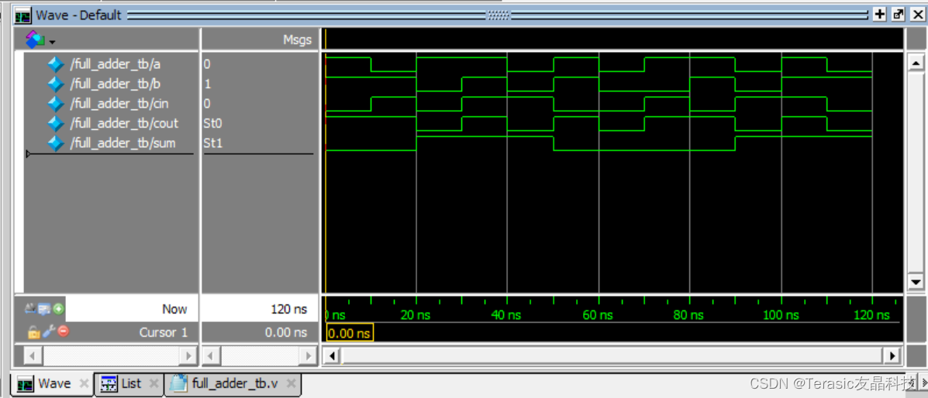Click the 120 ns Now time value
The image size is (928, 398).
coord(289,309)
